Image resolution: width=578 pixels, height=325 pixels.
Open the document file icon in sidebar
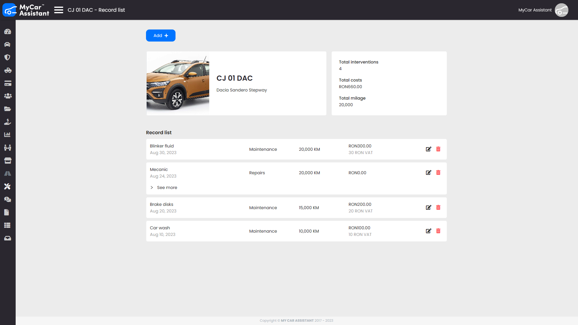click(x=7, y=212)
